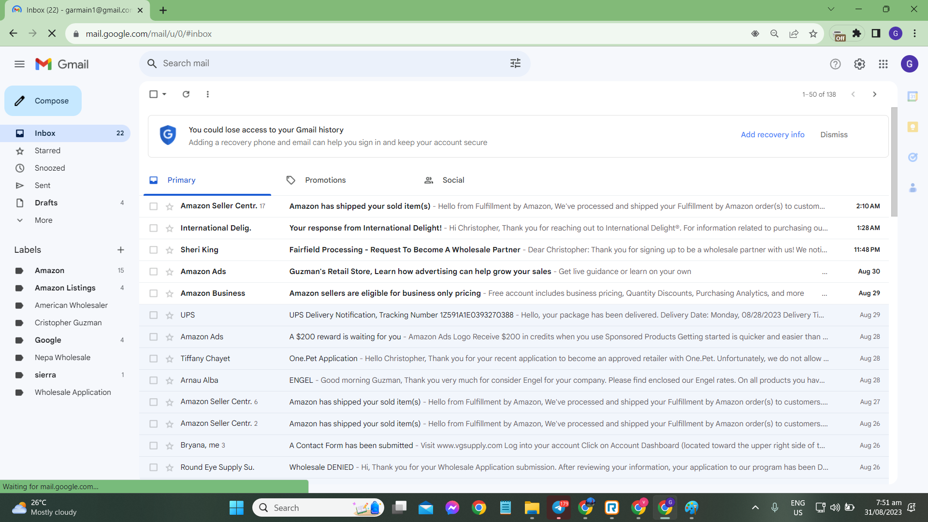Image resolution: width=928 pixels, height=522 pixels.
Task: Compose a new email
Action: click(43, 101)
